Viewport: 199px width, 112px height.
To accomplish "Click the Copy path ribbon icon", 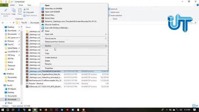I will tap(25, 12).
